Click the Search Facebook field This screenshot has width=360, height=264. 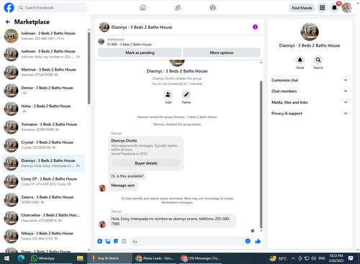point(52,8)
